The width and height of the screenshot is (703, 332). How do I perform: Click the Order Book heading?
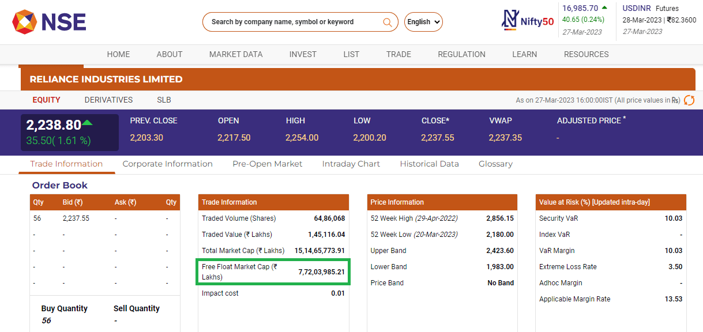coord(60,185)
